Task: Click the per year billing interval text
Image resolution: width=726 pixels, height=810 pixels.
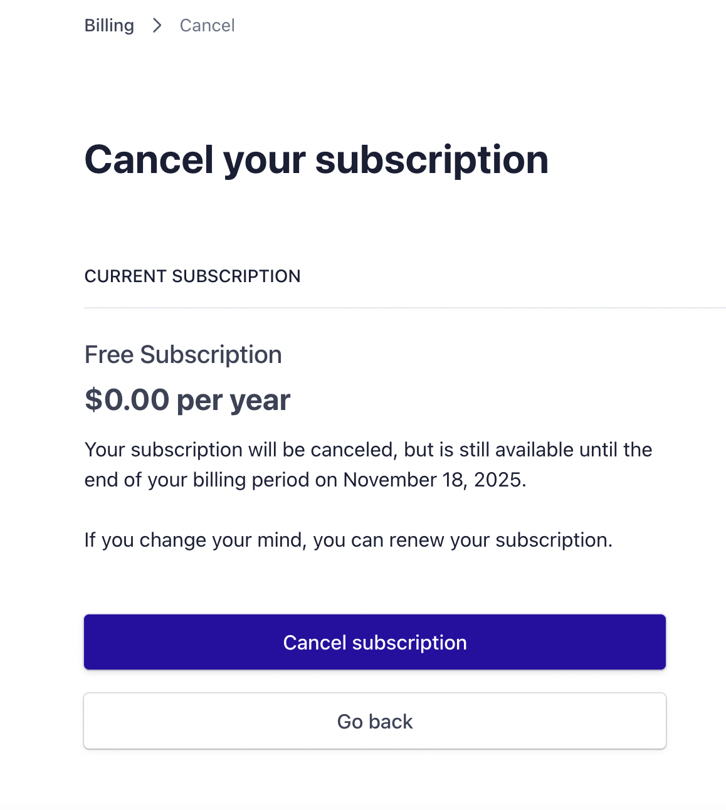Action: [233, 400]
